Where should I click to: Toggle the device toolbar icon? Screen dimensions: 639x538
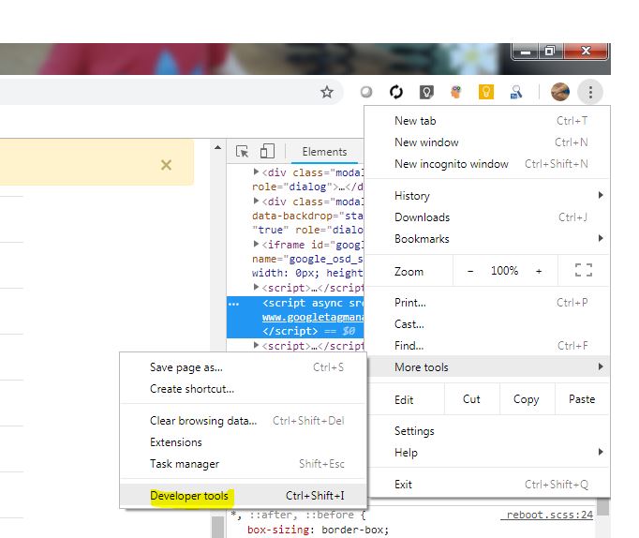(x=267, y=151)
